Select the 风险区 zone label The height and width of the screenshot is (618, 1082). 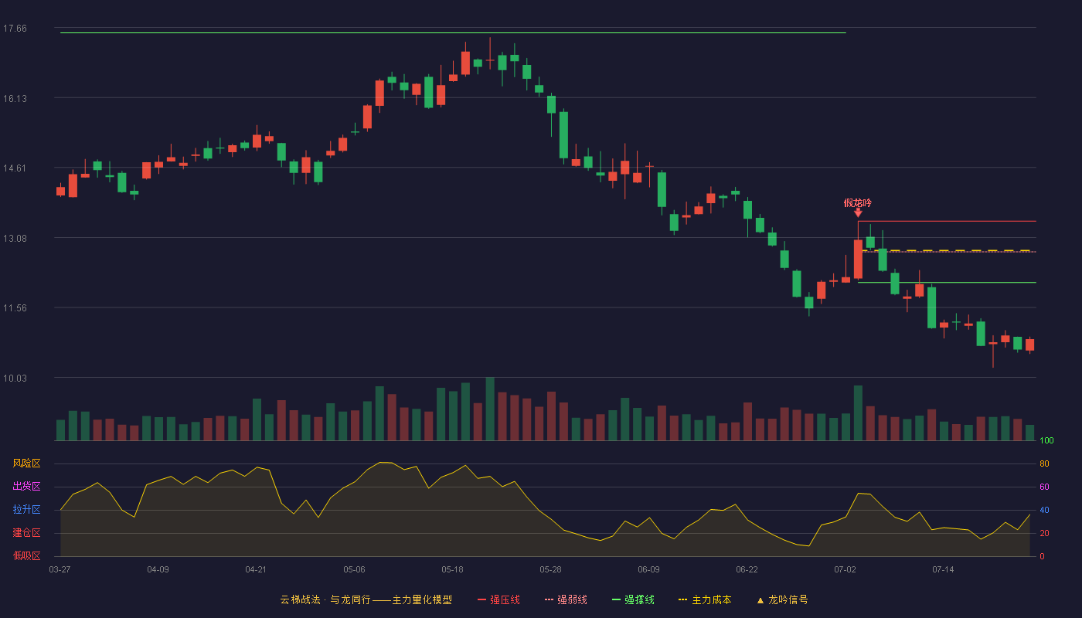(26, 463)
